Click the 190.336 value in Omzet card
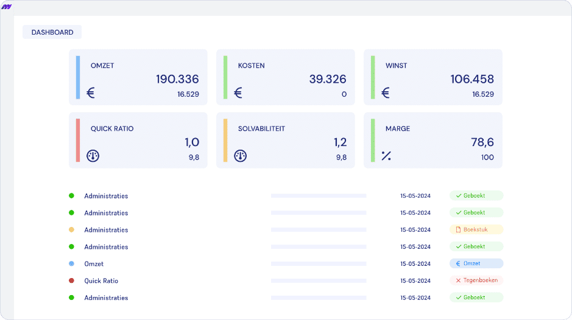The height and width of the screenshot is (320, 572). pyautogui.click(x=177, y=79)
